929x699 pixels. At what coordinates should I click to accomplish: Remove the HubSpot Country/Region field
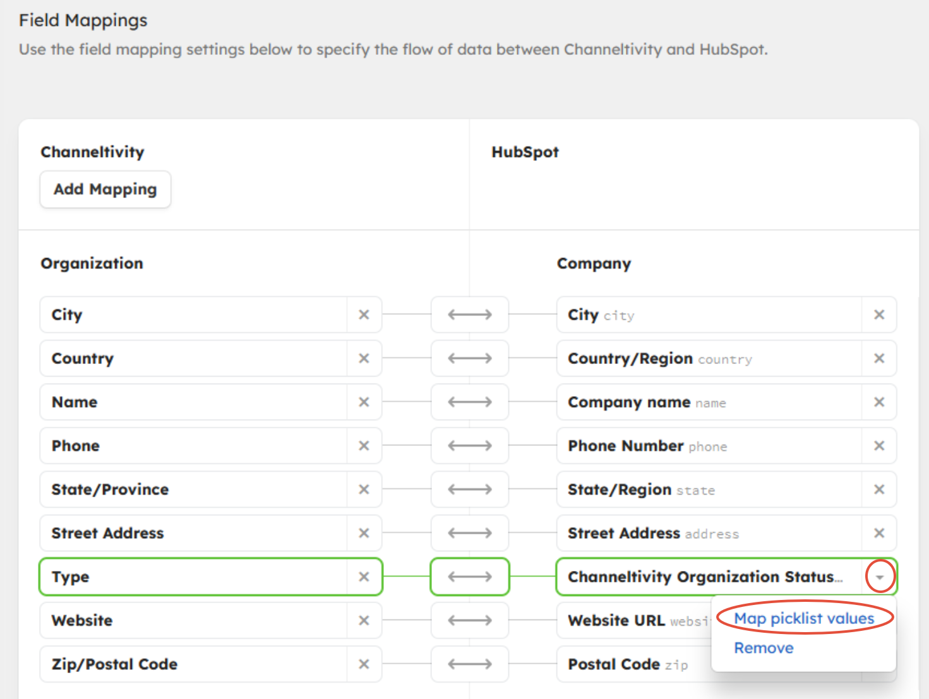coord(879,358)
